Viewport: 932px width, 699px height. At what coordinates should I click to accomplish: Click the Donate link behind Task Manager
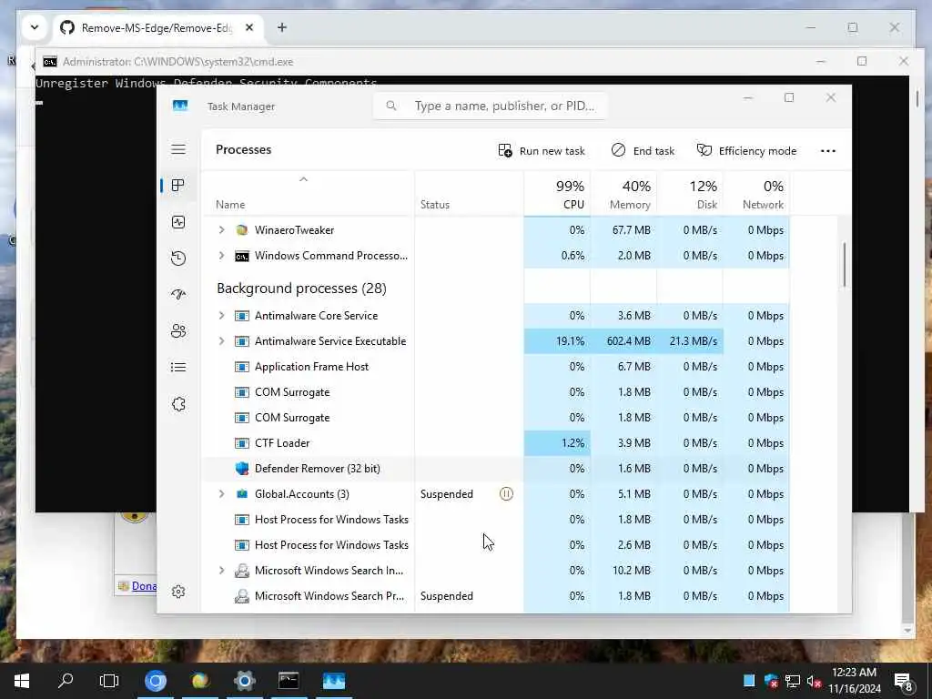pyautogui.click(x=144, y=586)
